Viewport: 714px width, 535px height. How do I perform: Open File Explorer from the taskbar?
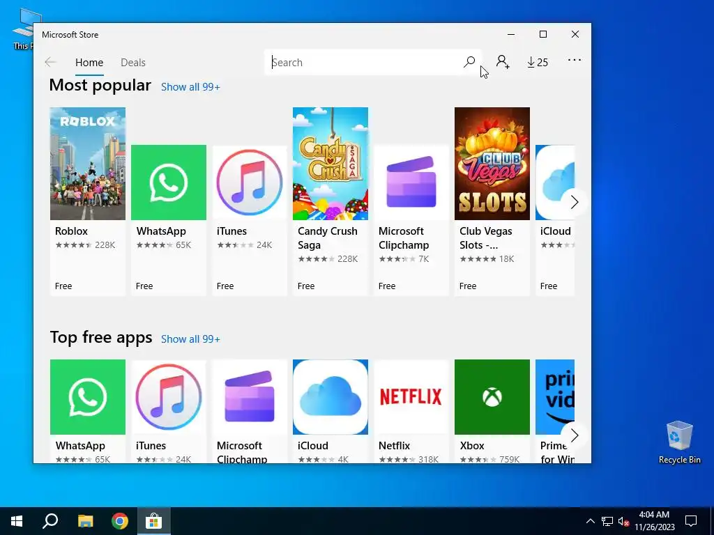(x=85, y=521)
